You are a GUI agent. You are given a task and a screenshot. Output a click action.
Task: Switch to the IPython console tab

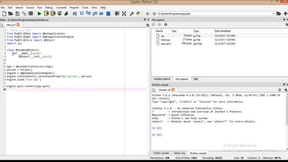[198, 153]
